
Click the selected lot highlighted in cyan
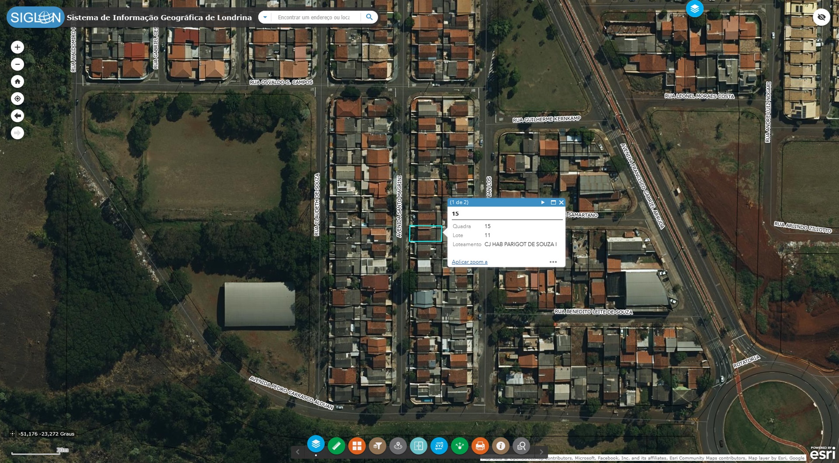pyautogui.click(x=426, y=234)
